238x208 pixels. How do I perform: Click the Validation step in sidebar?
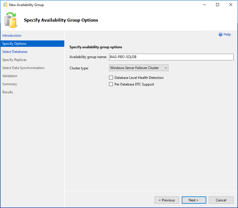click(x=10, y=76)
